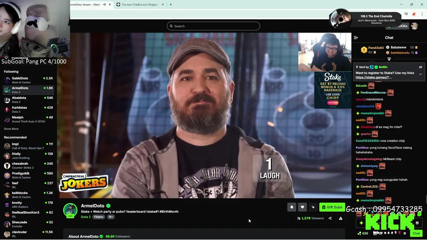
Task: Click in the Kick search field
Action: (213, 26)
